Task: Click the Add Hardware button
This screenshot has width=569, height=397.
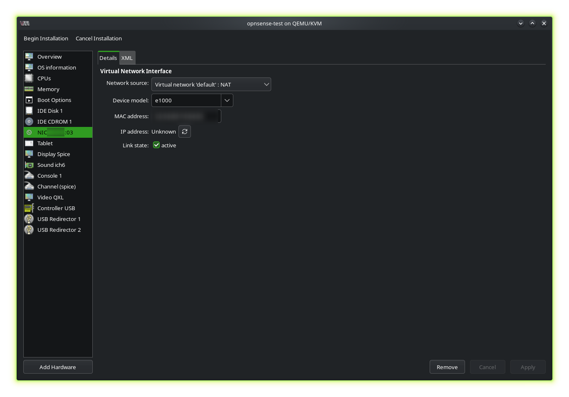Action: (58, 367)
